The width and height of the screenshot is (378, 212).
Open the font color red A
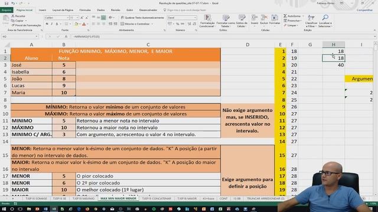click(x=84, y=24)
